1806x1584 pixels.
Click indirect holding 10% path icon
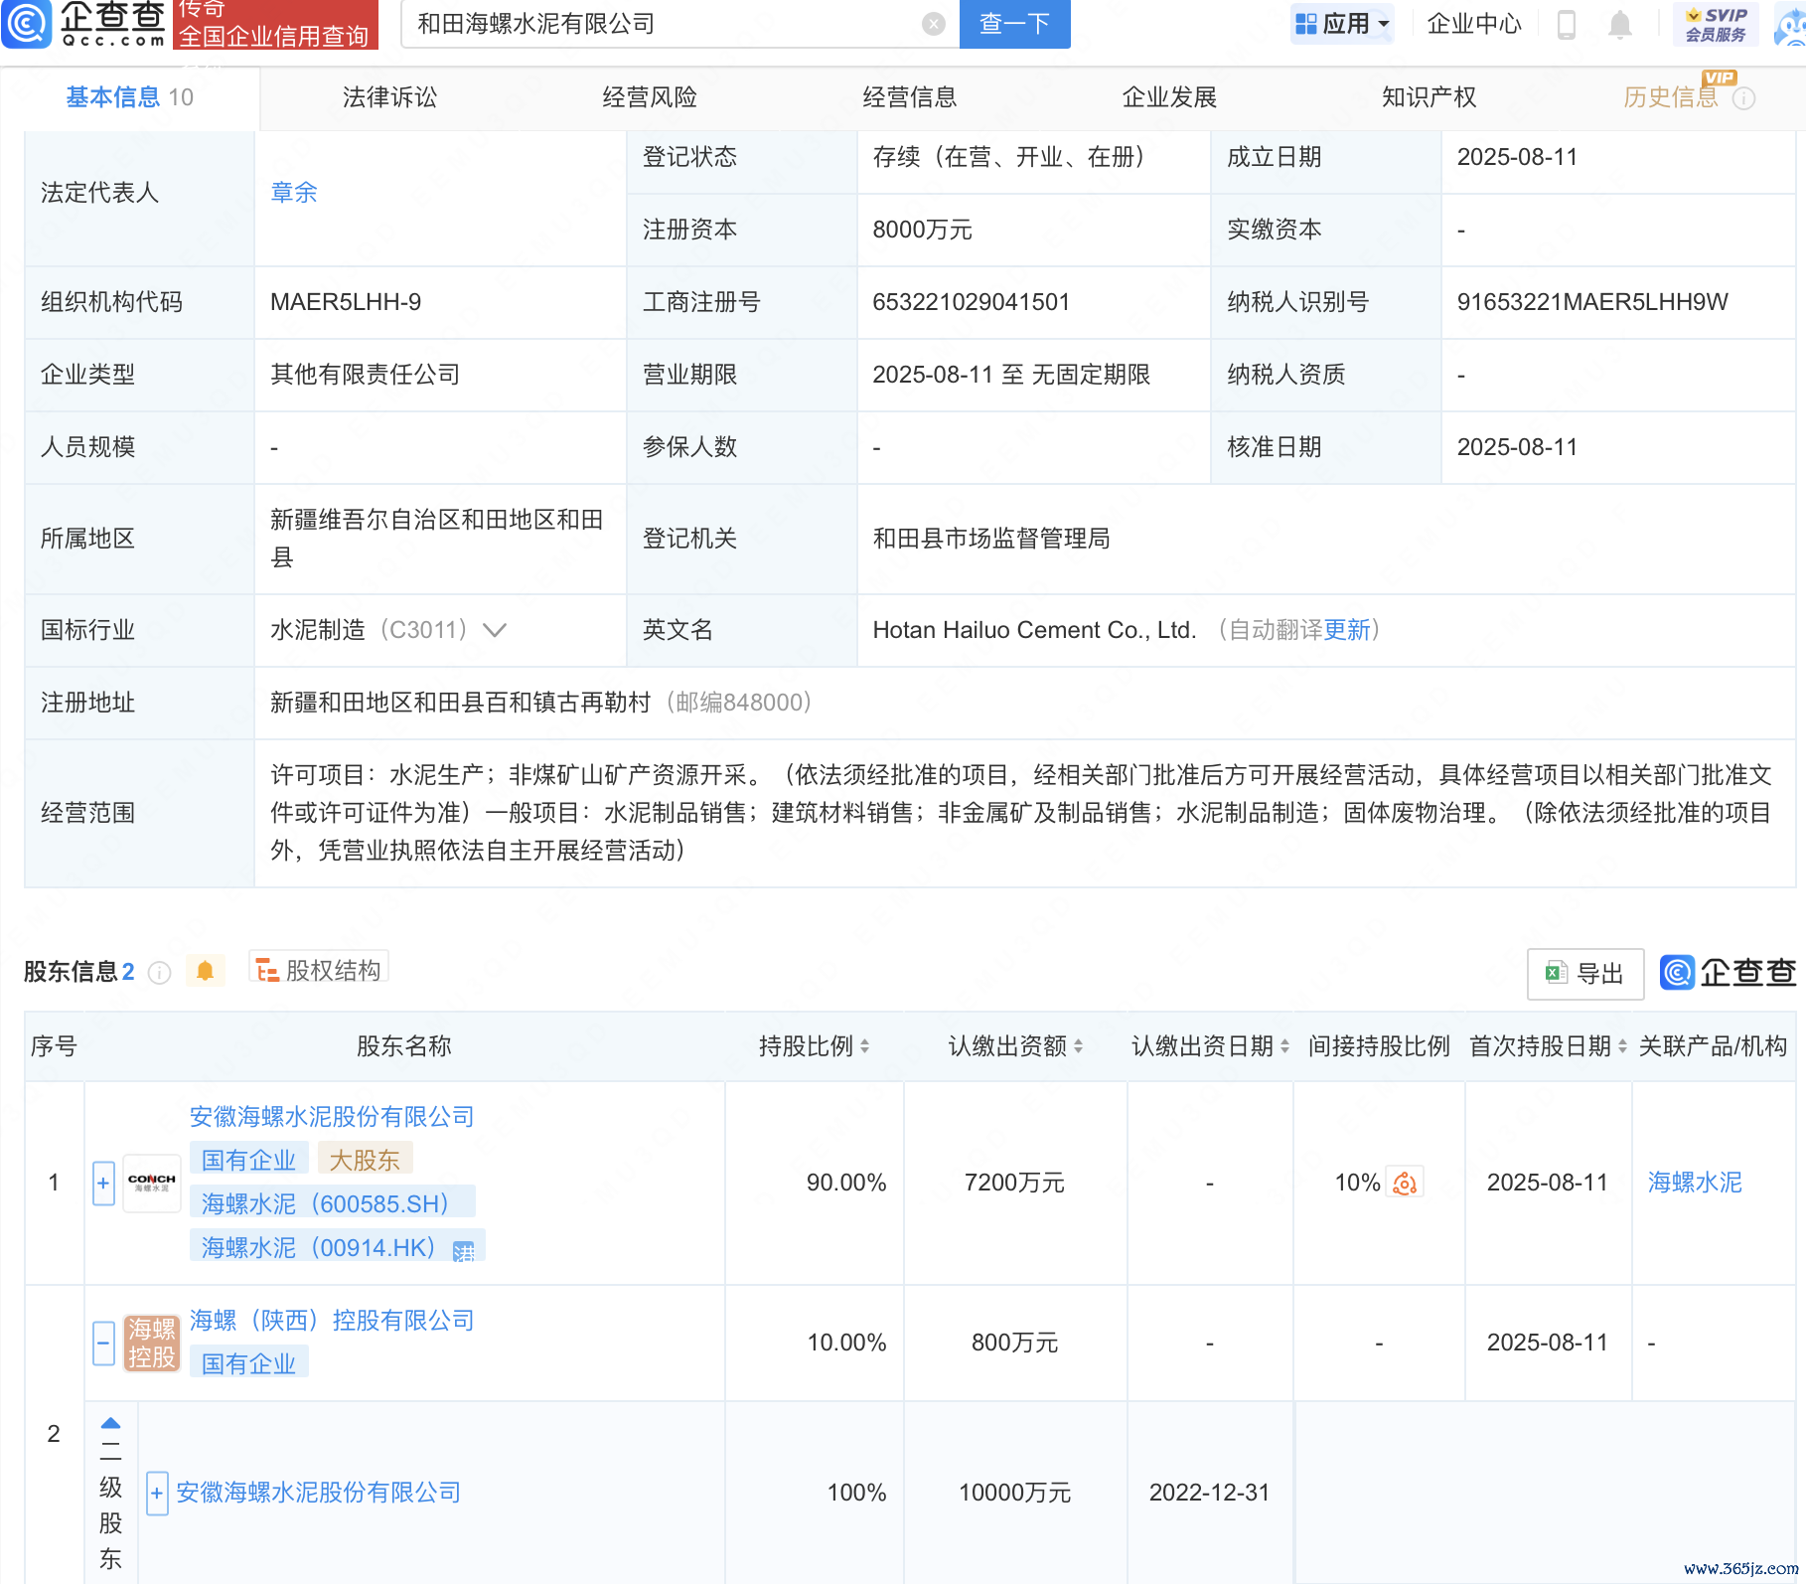(x=1405, y=1183)
